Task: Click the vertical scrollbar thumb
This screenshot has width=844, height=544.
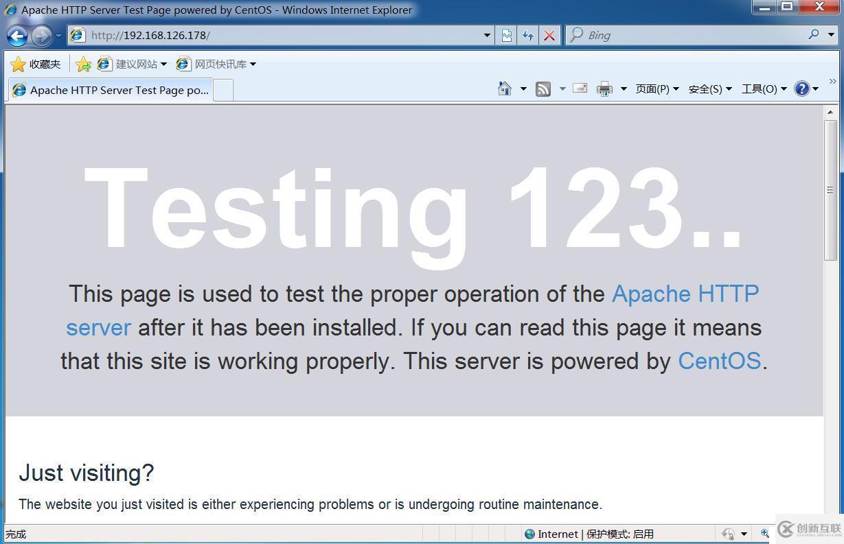Action: 831,189
